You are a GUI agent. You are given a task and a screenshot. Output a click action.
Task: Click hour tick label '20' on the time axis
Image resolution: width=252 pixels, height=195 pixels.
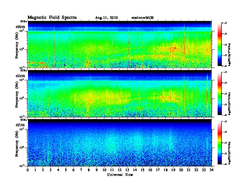181,170
